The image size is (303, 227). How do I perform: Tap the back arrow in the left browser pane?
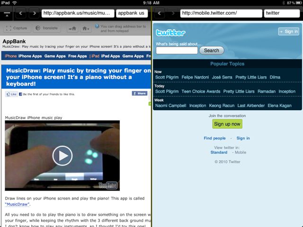21,13
